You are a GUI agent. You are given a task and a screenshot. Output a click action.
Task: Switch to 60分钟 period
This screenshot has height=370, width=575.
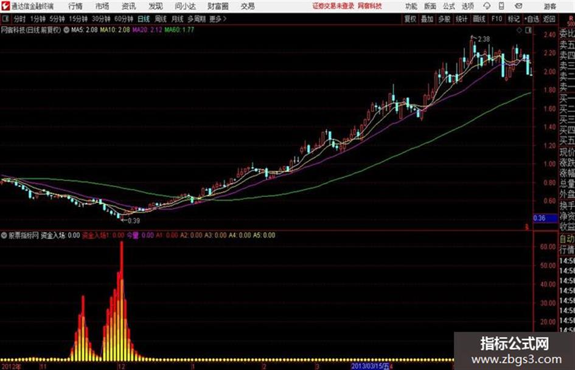tap(124, 19)
